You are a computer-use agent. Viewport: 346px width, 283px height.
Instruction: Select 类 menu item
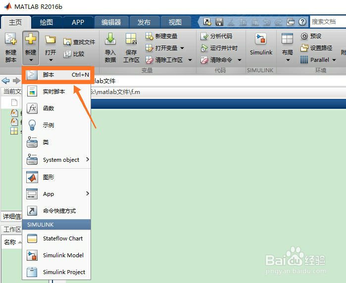pyautogui.click(x=56, y=142)
